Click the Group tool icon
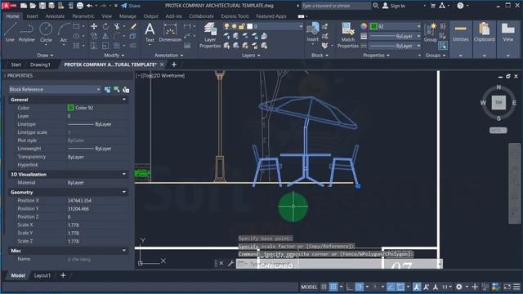This screenshot has width=523, height=294. [431, 32]
